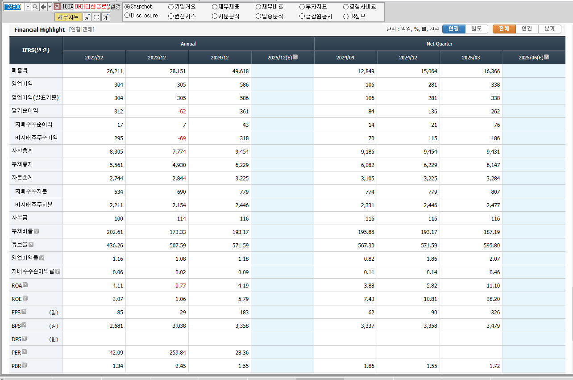Click the 2025/03 column header
The height and width of the screenshot is (380, 573).
pyautogui.click(x=471, y=58)
